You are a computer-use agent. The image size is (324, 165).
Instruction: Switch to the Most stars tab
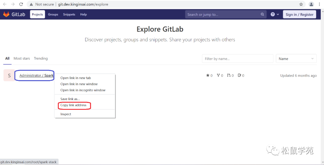pos(22,58)
